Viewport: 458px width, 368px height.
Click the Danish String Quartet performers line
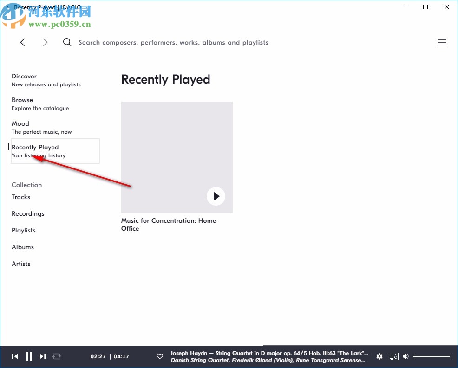(268, 360)
